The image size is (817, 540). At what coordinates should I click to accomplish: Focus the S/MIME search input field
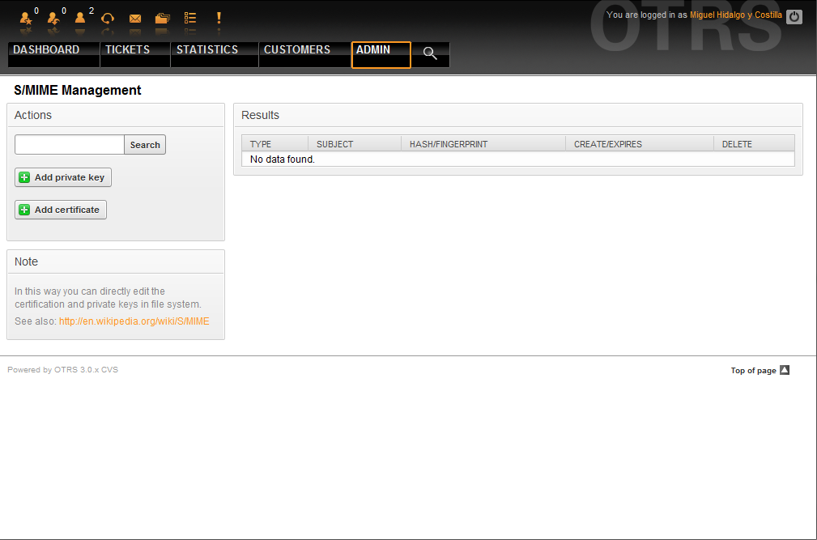(x=70, y=145)
